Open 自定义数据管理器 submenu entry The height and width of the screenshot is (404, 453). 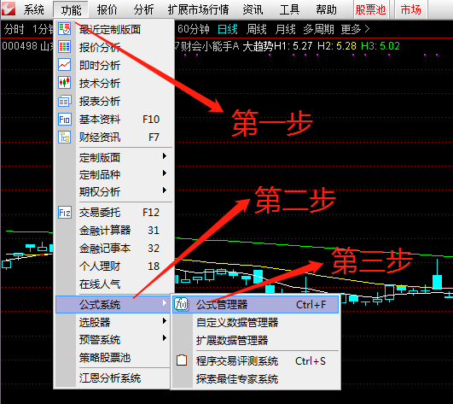click(x=255, y=323)
